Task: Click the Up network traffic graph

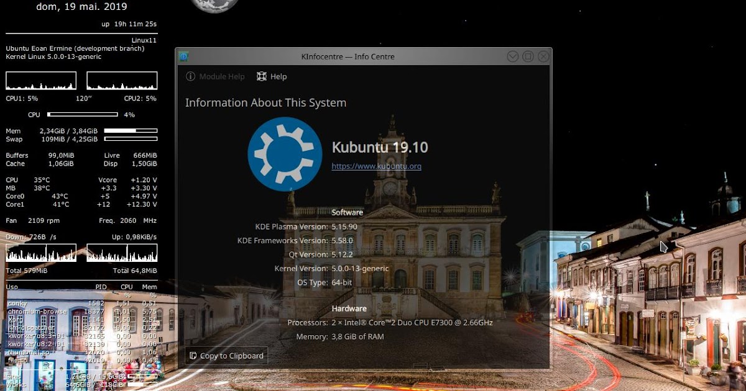Action: pos(122,253)
